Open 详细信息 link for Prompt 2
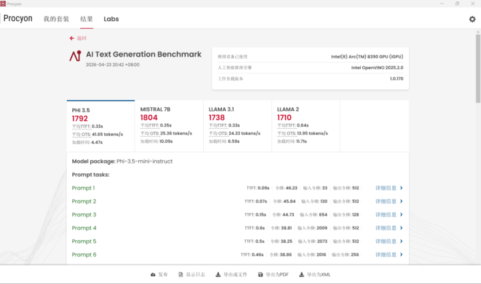 pyautogui.click(x=385, y=201)
